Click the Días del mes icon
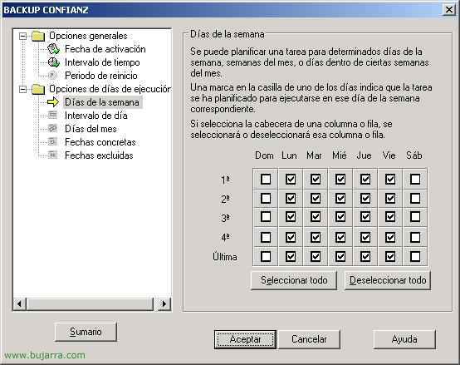The height and width of the screenshot is (365, 460). tap(52, 128)
